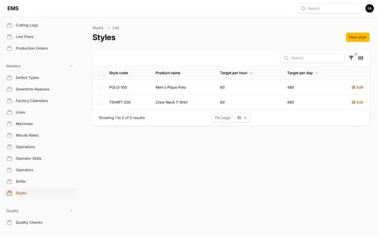Collapse the Quality sidebar group
Viewport: 378px width, 236px height.
[71, 211]
